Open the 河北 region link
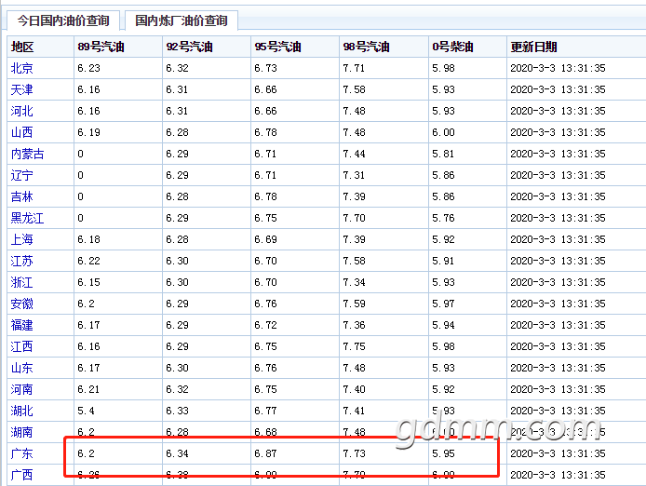 pos(21,111)
